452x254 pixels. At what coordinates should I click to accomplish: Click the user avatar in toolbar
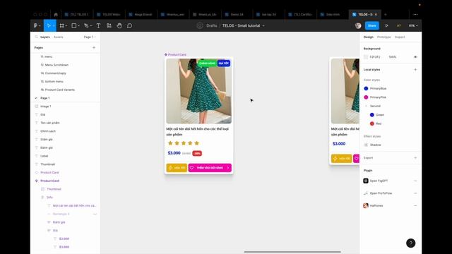coord(358,25)
